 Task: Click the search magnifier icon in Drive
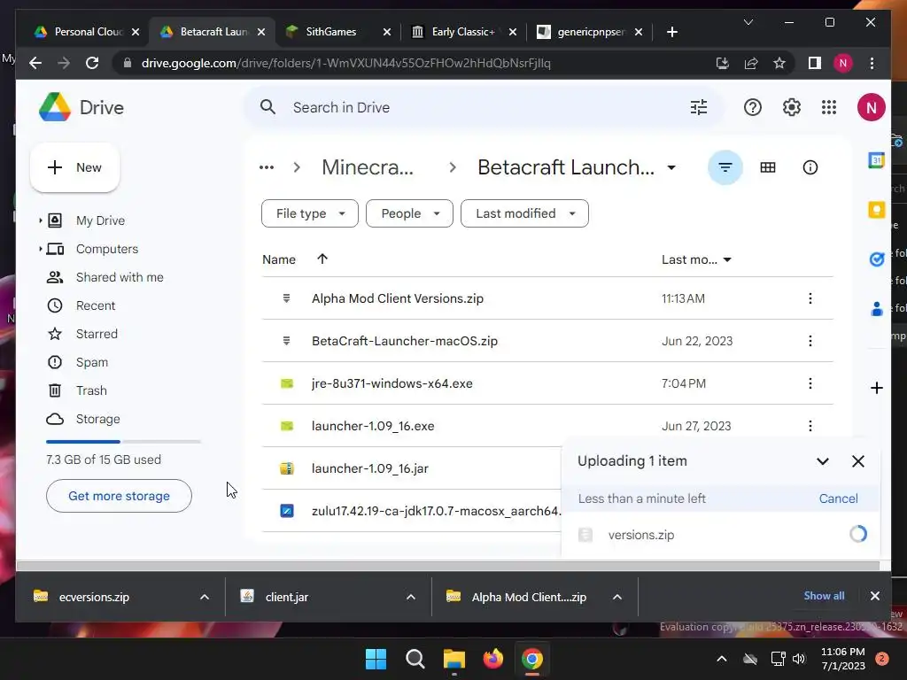[x=267, y=107]
